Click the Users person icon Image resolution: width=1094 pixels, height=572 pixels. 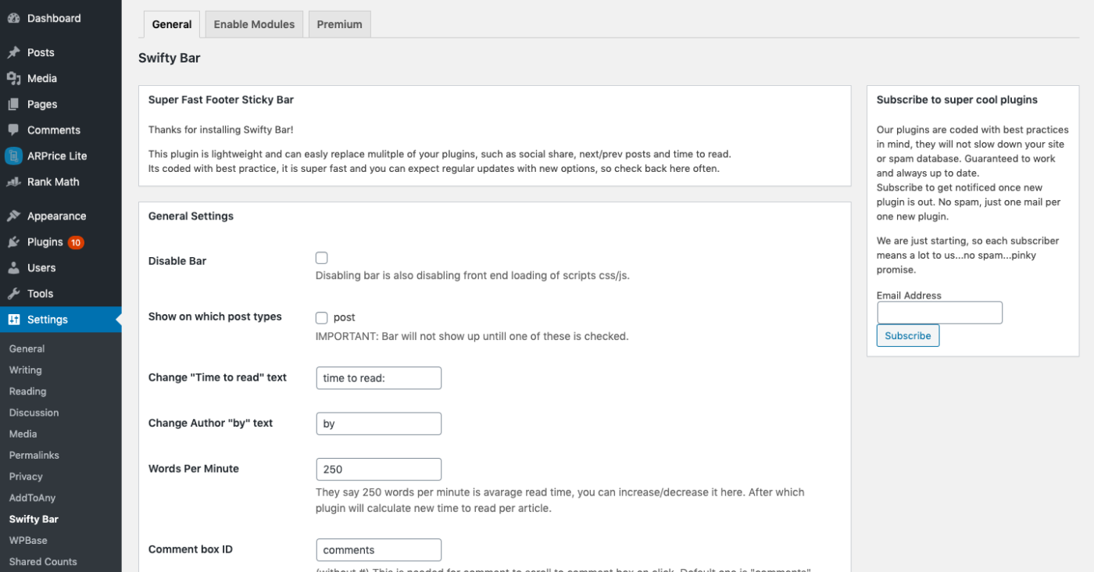[x=13, y=267]
